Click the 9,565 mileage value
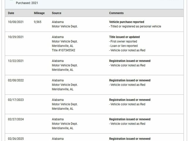The image size is (188, 141). click(38, 22)
